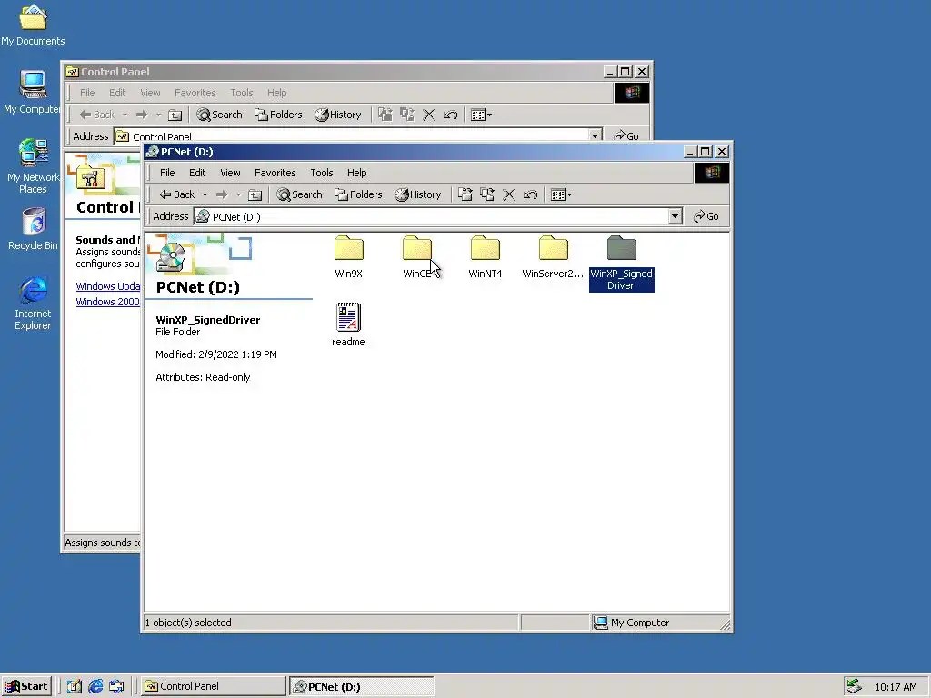Viewport: 931px width, 698px height.
Task: Click Delete icon in Control Panel toolbar
Action: 429,115
